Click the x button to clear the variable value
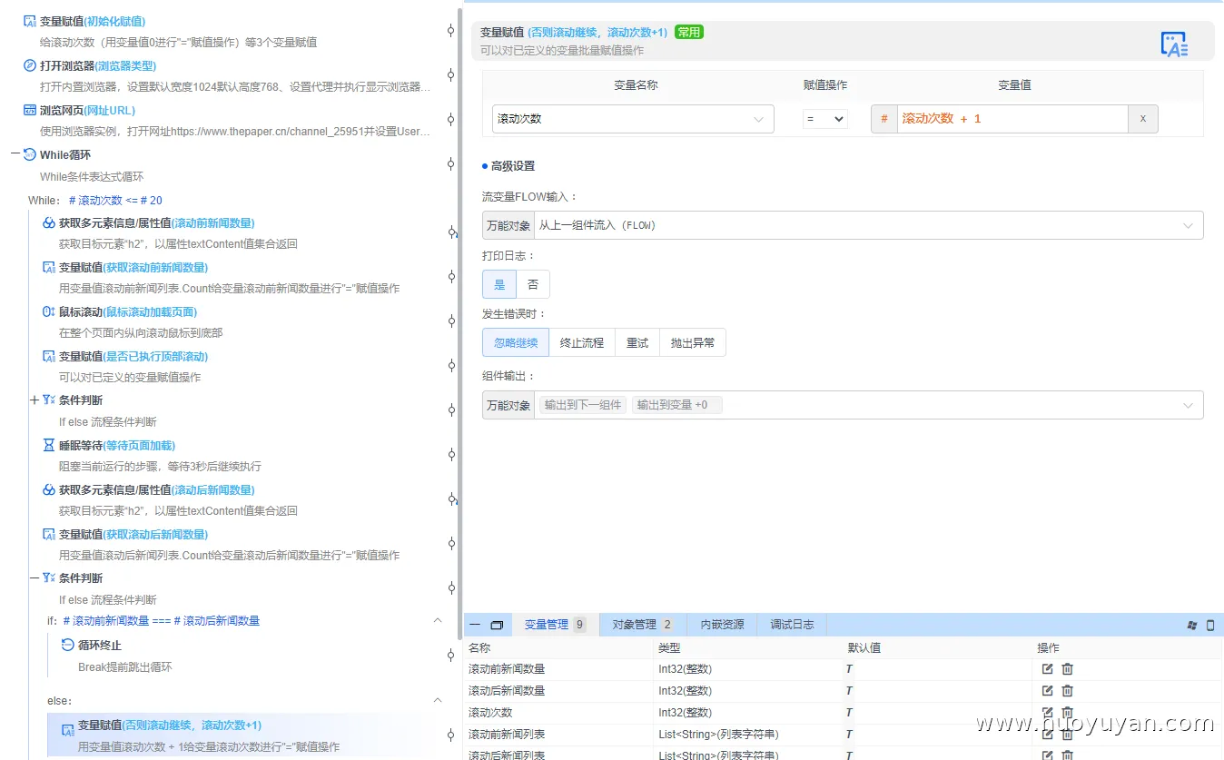This screenshot has height=760, width=1224. click(x=1142, y=118)
